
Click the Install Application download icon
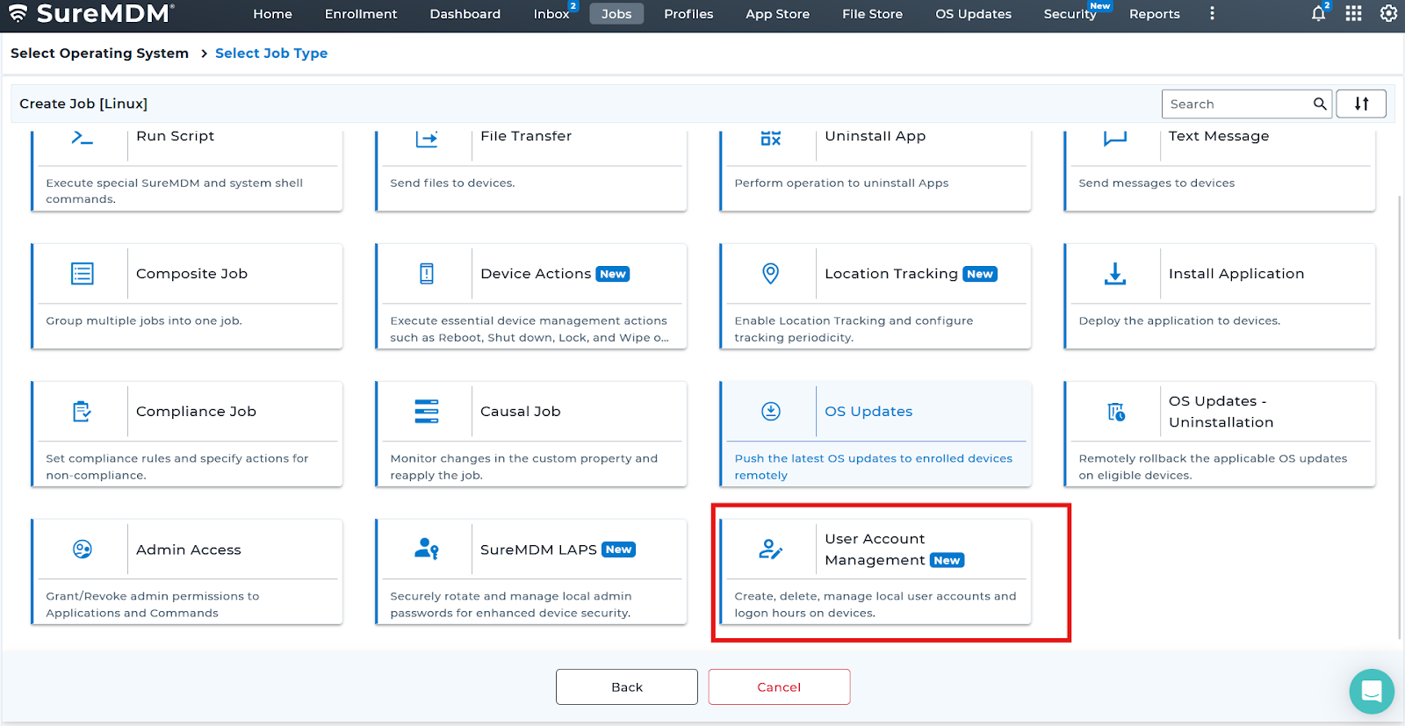click(x=1114, y=274)
